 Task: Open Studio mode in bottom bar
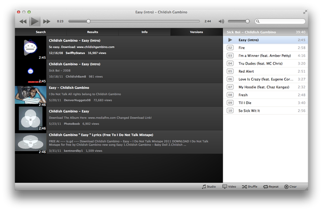pyautogui.click(x=209, y=187)
